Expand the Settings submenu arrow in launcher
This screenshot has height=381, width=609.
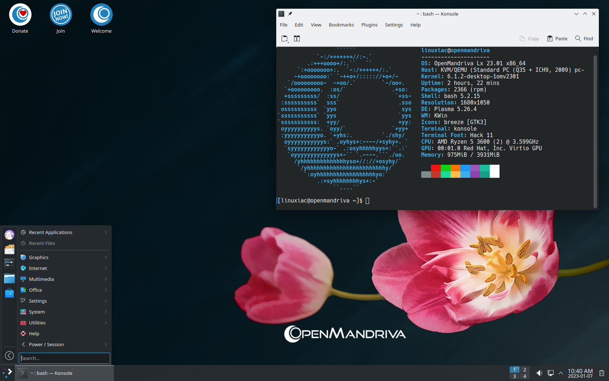(x=106, y=301)
